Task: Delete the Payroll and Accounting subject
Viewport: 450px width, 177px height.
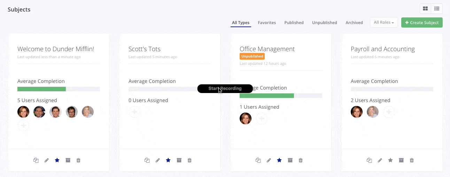Action: point(412,160)
